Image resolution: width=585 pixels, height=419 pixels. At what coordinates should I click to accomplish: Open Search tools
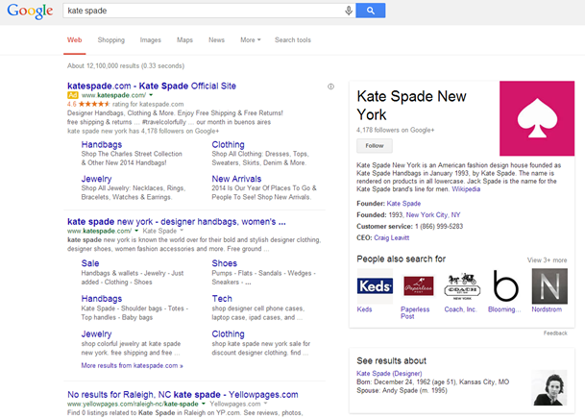pyautogui.click(x=292, y=40)
